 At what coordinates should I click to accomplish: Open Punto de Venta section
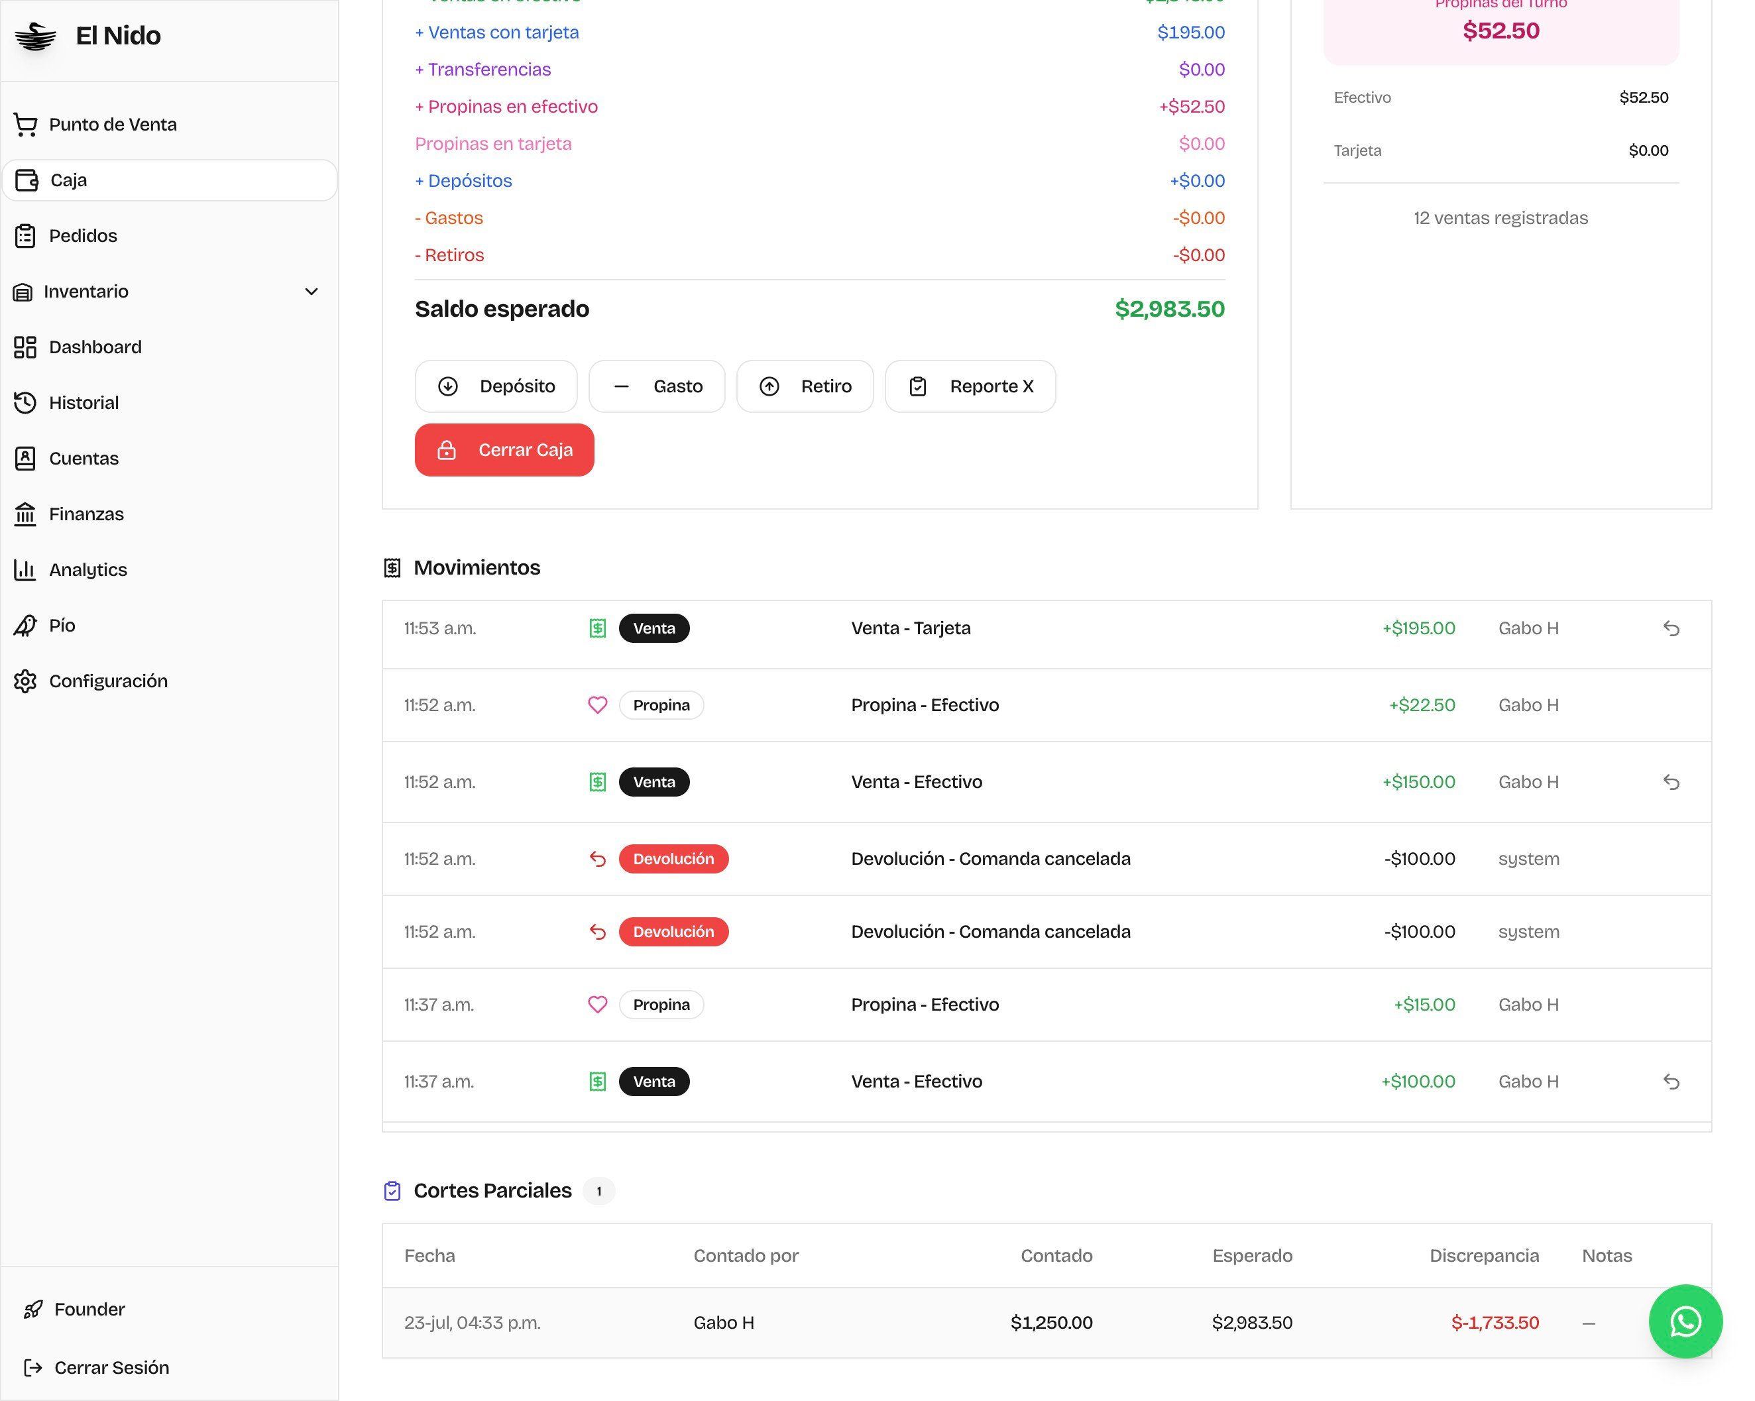169,125
